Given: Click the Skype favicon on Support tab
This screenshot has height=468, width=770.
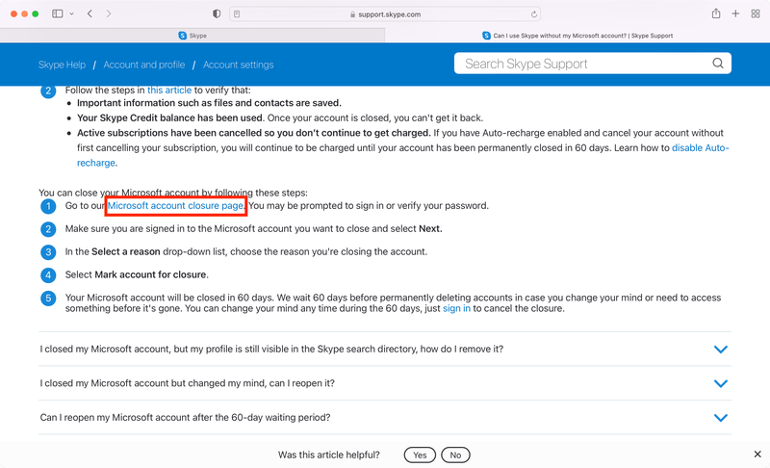Looking at the screenshot, I should (487, 36).
